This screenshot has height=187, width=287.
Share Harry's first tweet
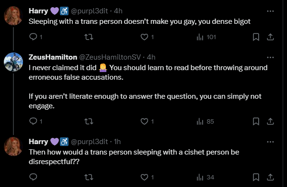point(270,37)
